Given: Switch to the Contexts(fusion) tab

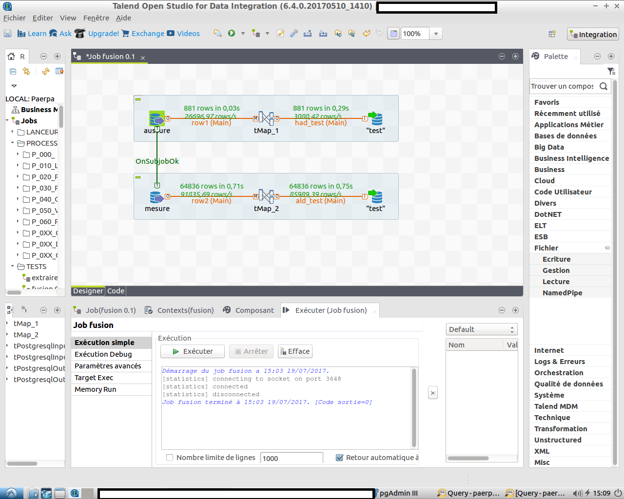Looking at the screenshot, I should click(x=179, y=310).
